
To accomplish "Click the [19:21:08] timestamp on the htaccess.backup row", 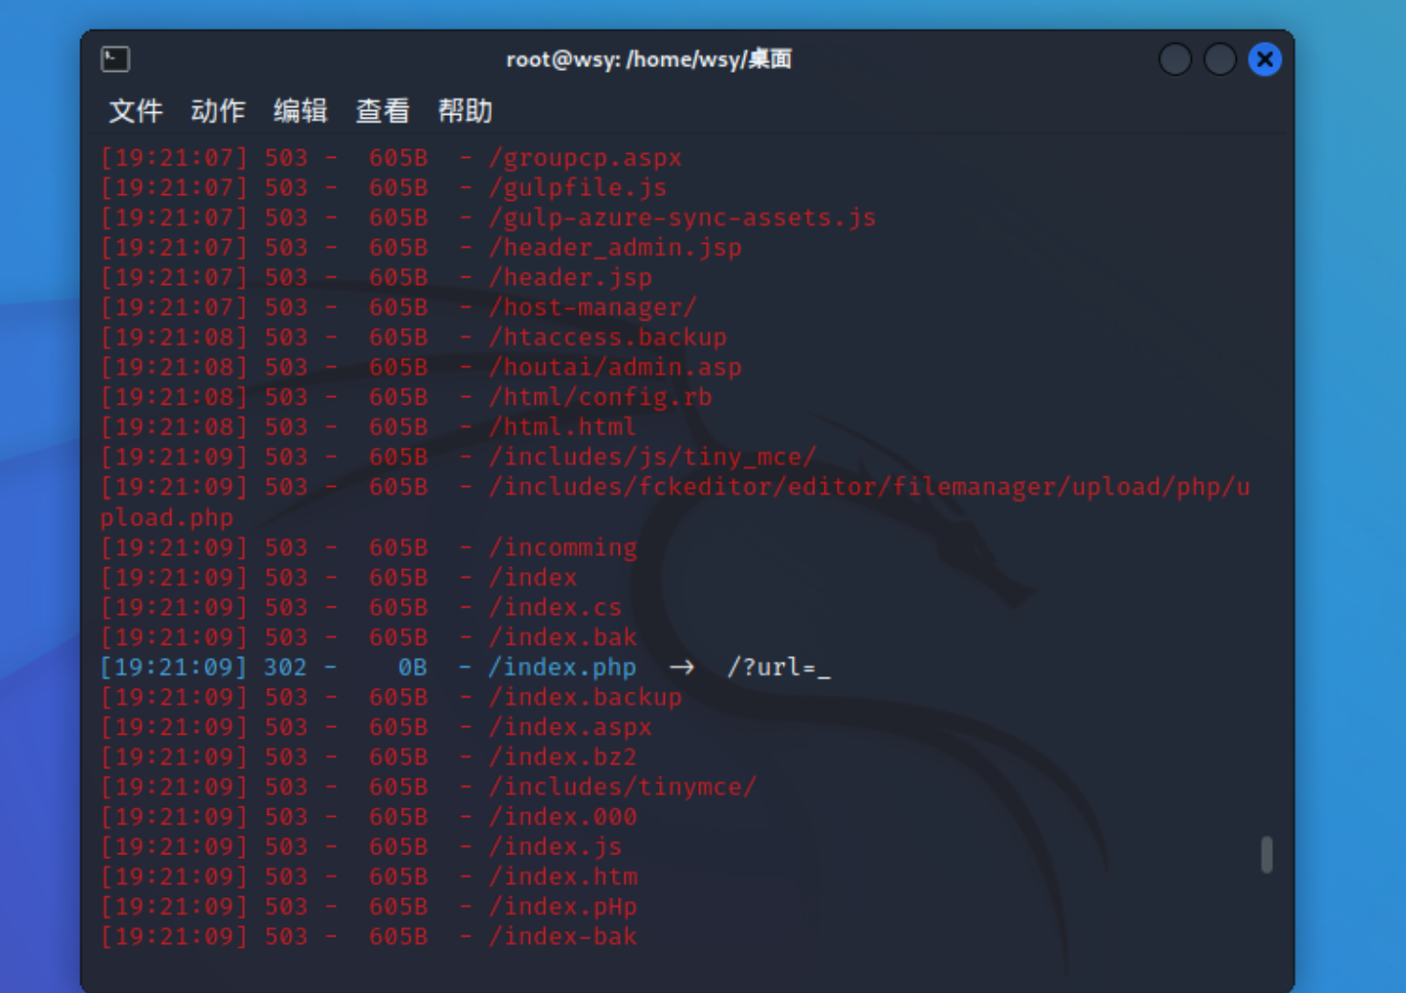I will pyautogui.click(x=174, y=338).
